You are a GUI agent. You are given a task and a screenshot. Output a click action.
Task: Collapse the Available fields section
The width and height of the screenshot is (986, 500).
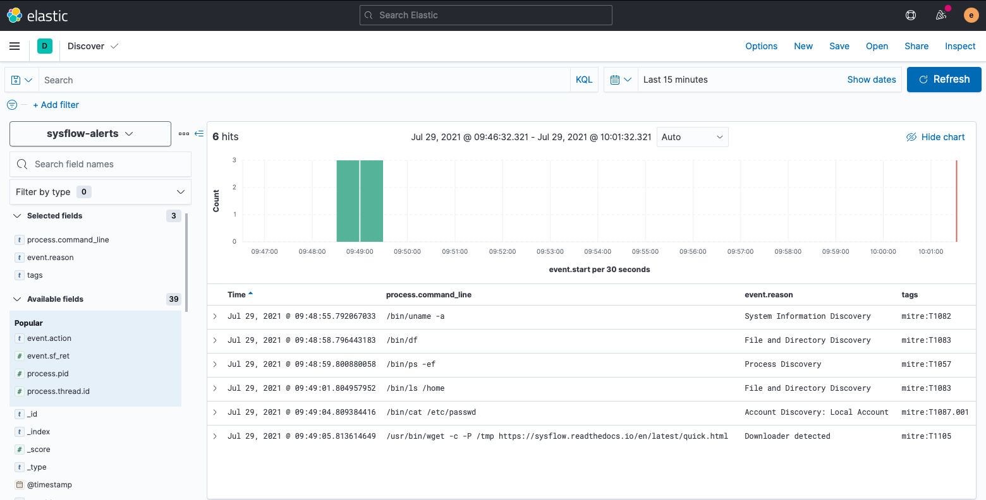pyautogui.click(x=17, y=299)
